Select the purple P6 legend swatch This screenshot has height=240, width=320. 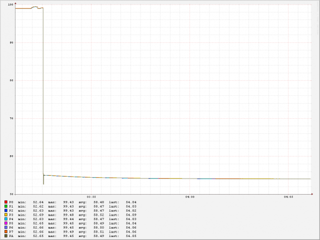5,228
